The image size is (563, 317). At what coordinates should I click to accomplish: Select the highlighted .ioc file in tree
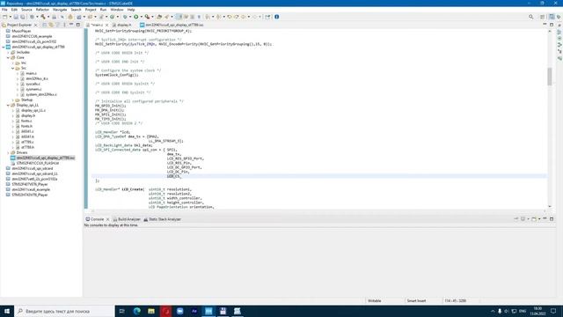tap(45, 158)
